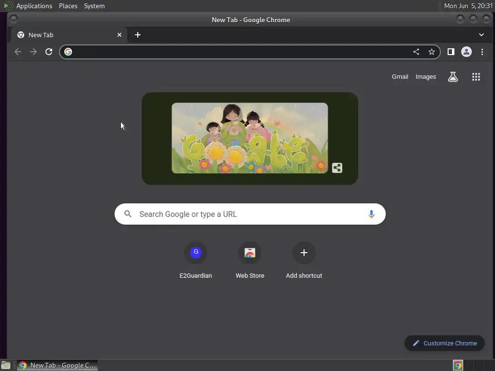Viewport: 495px width, 371px height.
Task: Click the Chrome icon in system tray
Action: tap(458, 365)
